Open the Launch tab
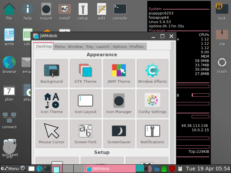This screenshot has width=231, height=173. (x=103, y=47)
